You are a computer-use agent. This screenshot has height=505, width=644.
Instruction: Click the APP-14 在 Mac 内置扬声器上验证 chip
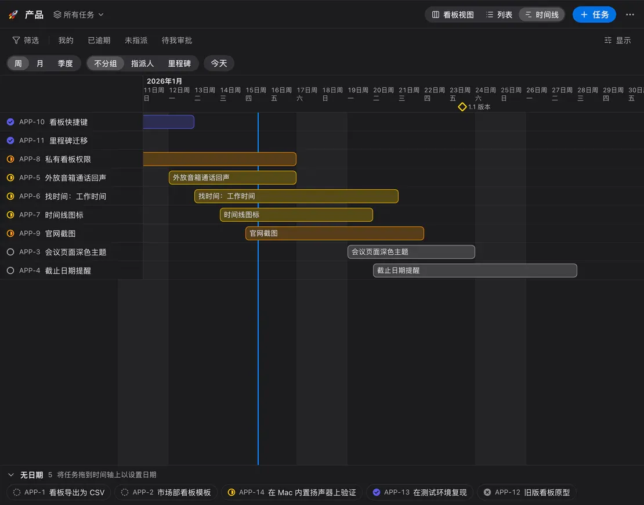(292, 492)
